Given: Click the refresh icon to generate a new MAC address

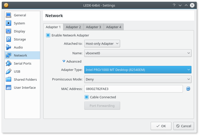Looking at the screenshot, I should [188, 89].
